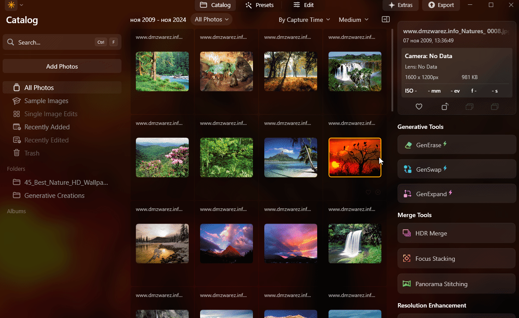519x318 pixels.
Task: Open the 45_Best_Nature_HD_Wallpa... folder
Action: tap(62, 182)
